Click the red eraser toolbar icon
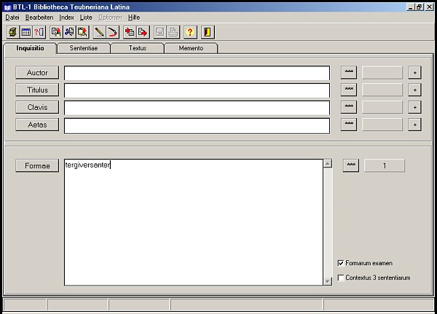Screen dimensions: 437x314 coord(113,32)
